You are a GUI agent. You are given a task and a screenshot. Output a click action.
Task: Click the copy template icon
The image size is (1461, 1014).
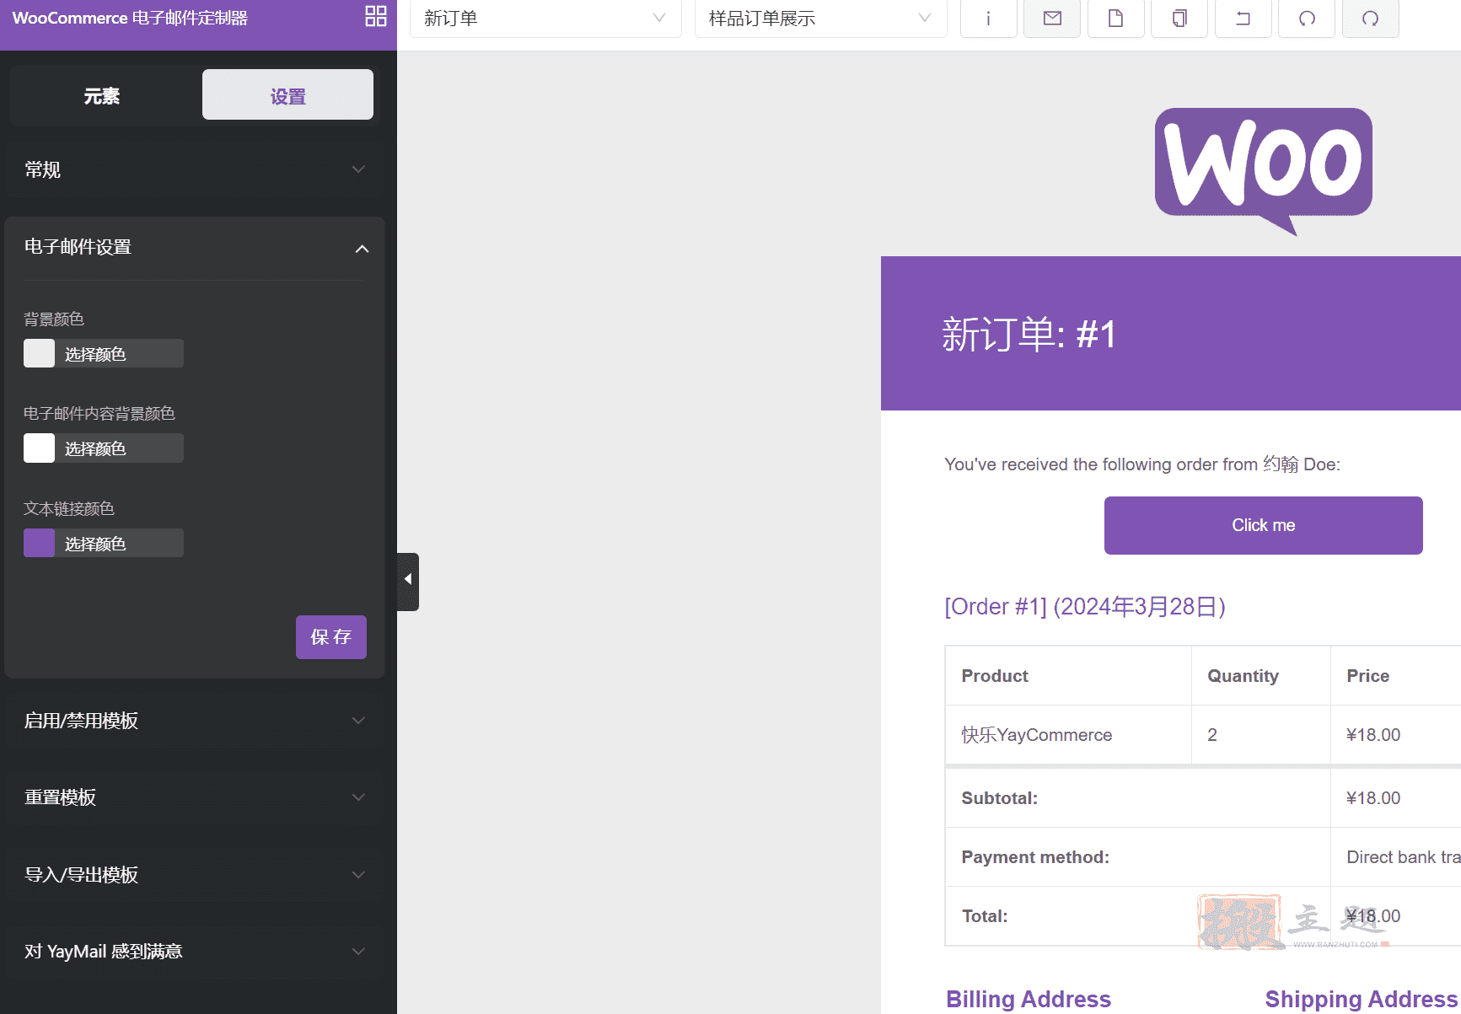(x=1179, y=19)
